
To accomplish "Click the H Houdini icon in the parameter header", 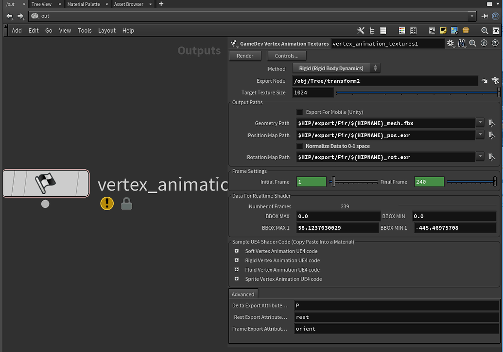I will [462, 43].
